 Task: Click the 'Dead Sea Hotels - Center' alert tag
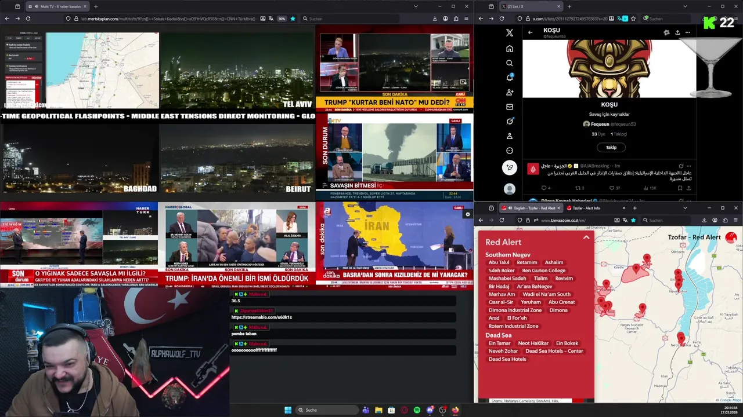click(554, 351)
